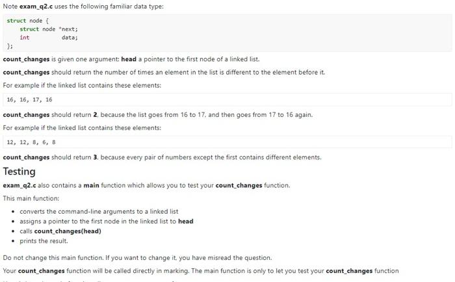Click bullet 'assigns a pointer to the first node'
The height and width of the screenshot is (282, 455).
[x=107, y=222]
